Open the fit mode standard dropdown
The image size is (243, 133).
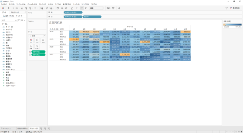coord(96,8)
